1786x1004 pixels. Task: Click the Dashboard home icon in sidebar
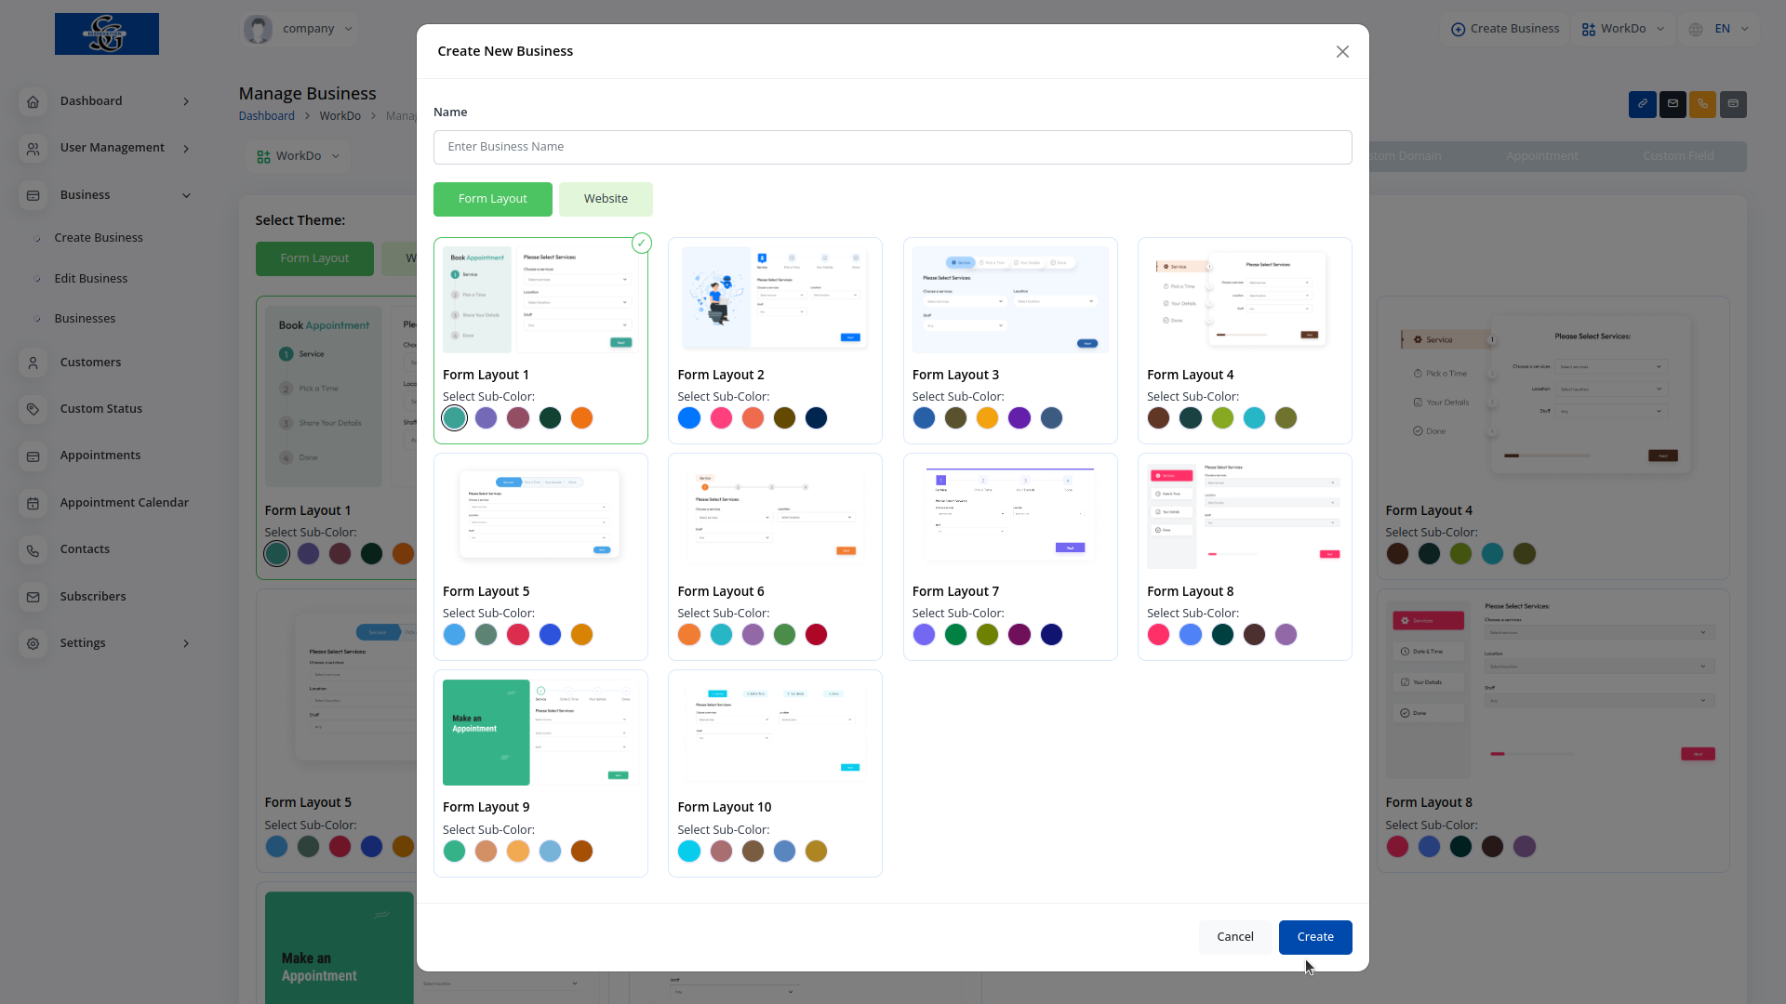pos(33,101)
